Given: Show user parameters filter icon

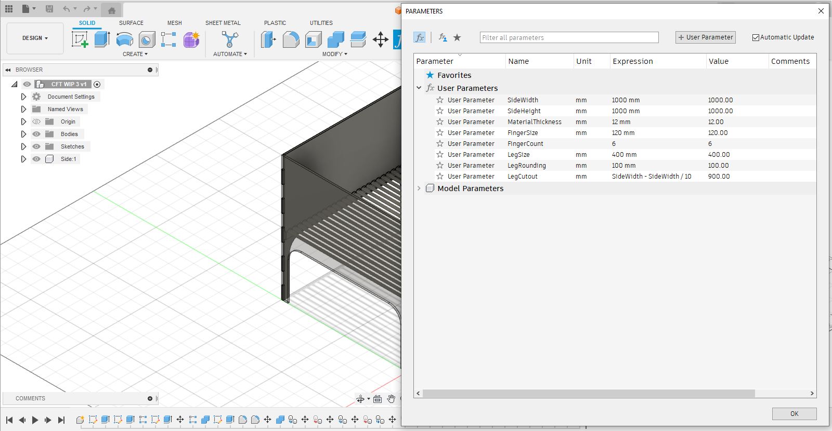Looking at the screenshot, I should point(443,37).
